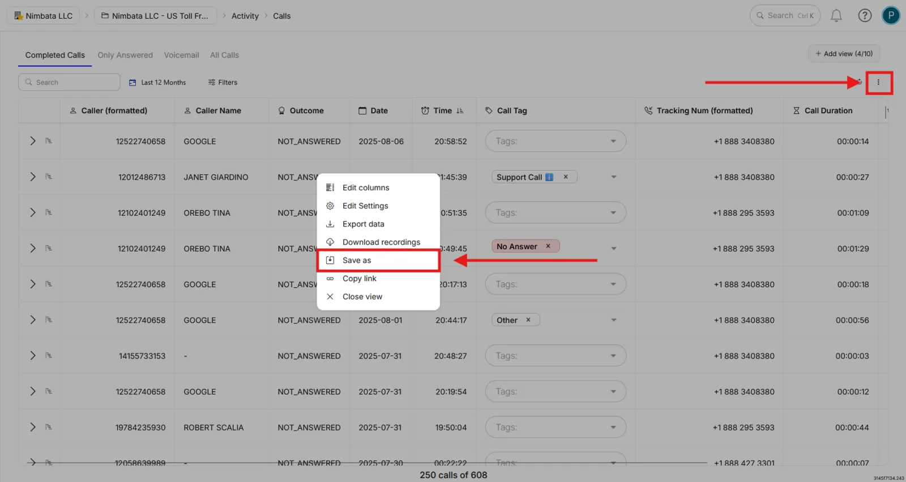The height and width of the screenshot is (482, 906).
Task: Expand the GOOGLE call at 20:58:52
Action: pyautogui.click(x=33, y=141)
